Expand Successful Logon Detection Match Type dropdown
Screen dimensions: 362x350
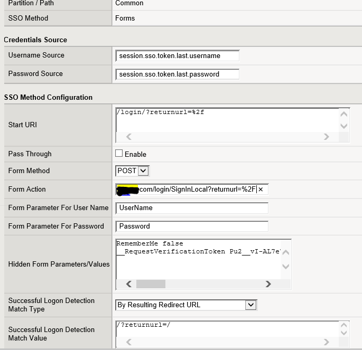point(185,305)
